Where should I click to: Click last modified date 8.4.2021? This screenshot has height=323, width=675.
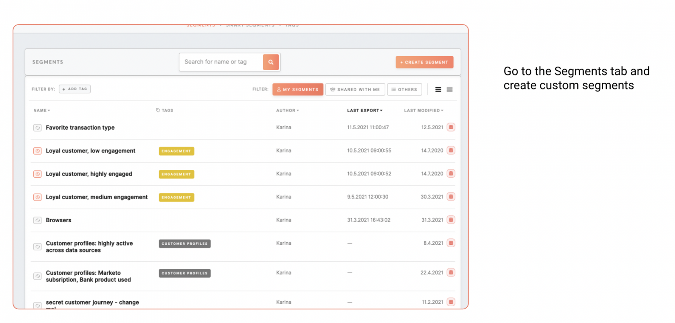pos(433,243)
